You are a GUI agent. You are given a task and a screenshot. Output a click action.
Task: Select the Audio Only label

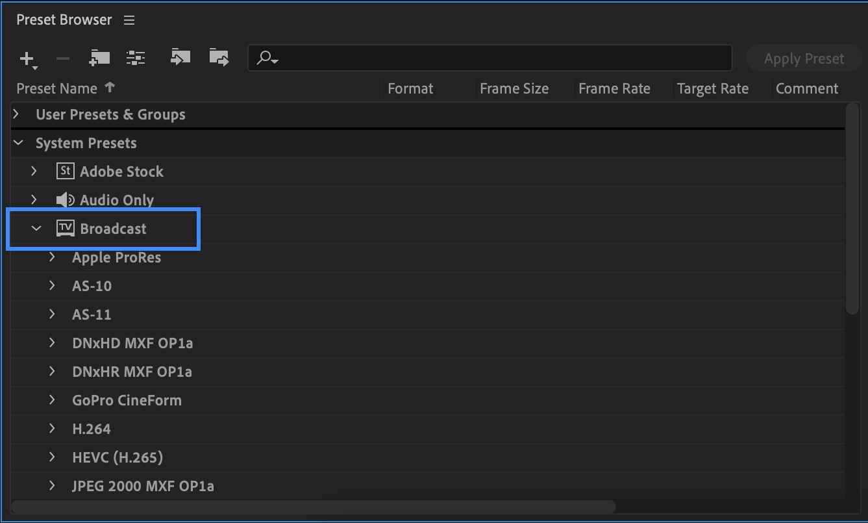click(x=117, y=200)
